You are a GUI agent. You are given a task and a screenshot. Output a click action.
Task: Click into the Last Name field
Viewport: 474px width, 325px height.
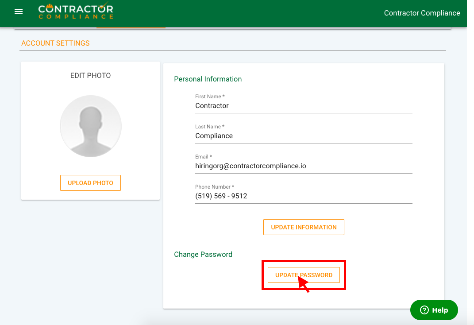pos(304,136)
